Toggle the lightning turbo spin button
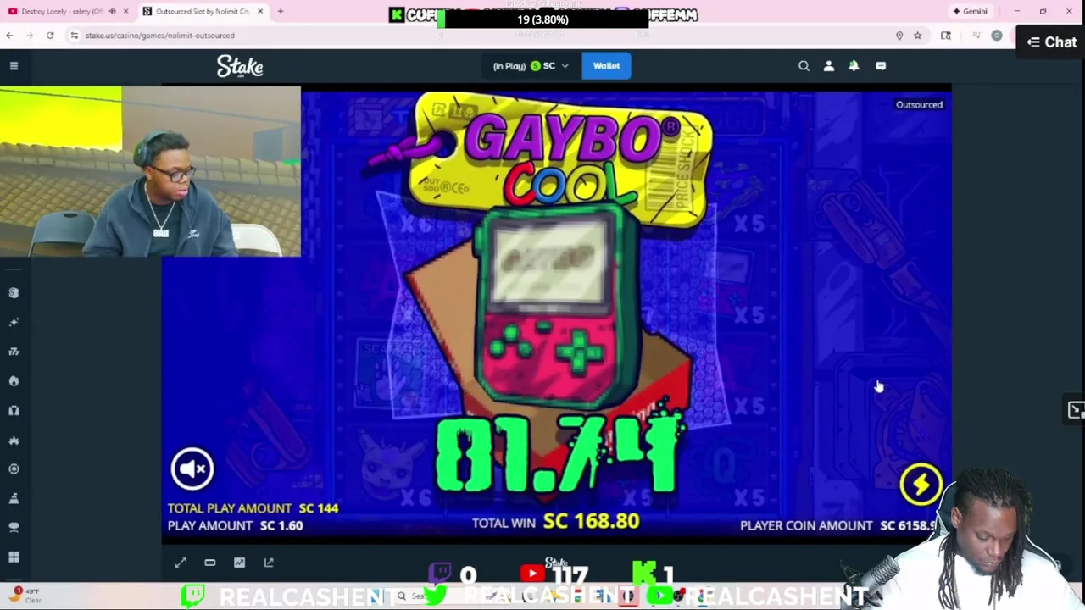The width and height of the screenshot is (1085, 610). click(x=921, y=484)
